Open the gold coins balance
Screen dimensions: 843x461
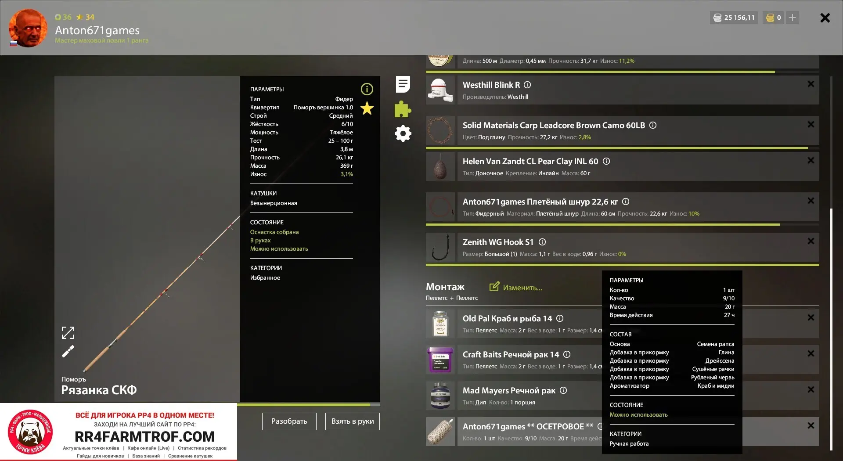pos(774,18)
